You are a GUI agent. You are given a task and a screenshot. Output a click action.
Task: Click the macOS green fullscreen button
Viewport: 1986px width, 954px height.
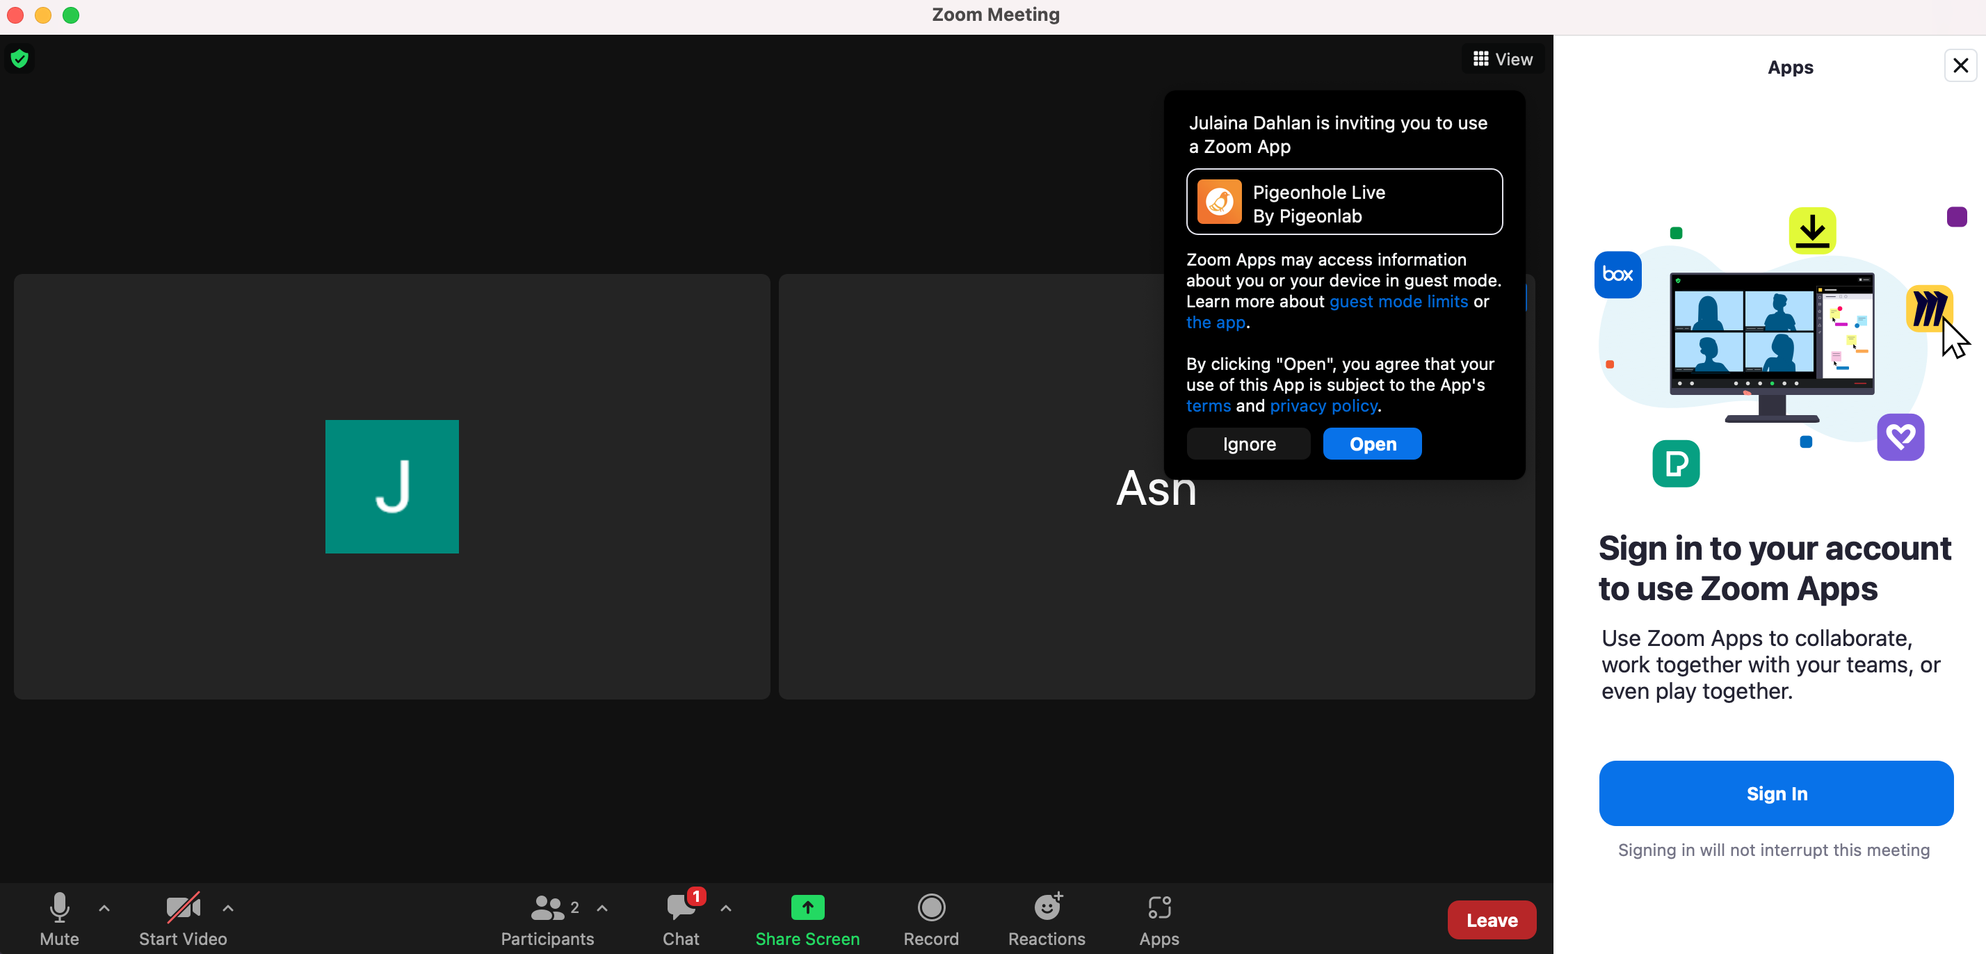point(71,15)
